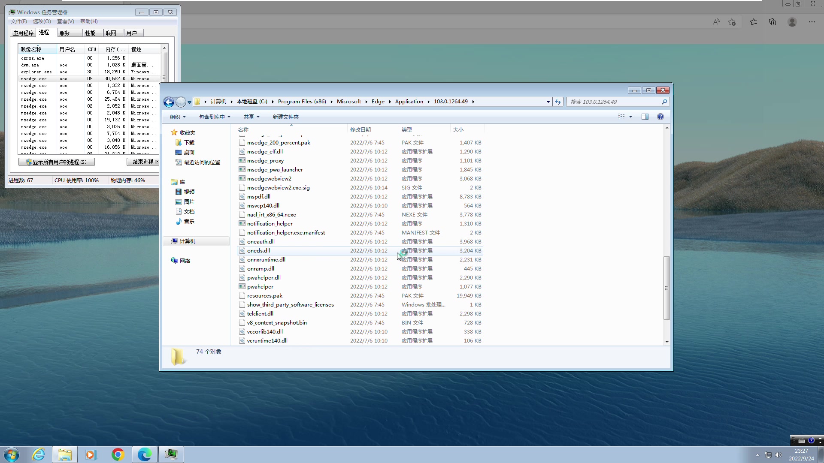Screen dimensions: 824x463
Task: Click the volume speaker icon in system tray
Action: [779, 455]
